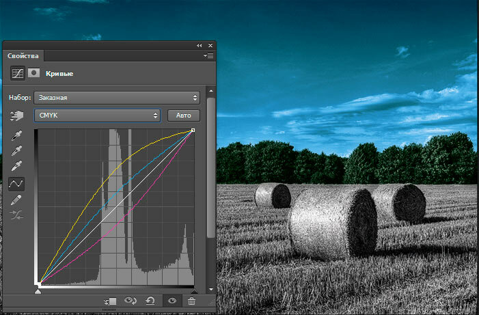Pick the white point eyedropper
Screen dimensions: 479x315
16,166
